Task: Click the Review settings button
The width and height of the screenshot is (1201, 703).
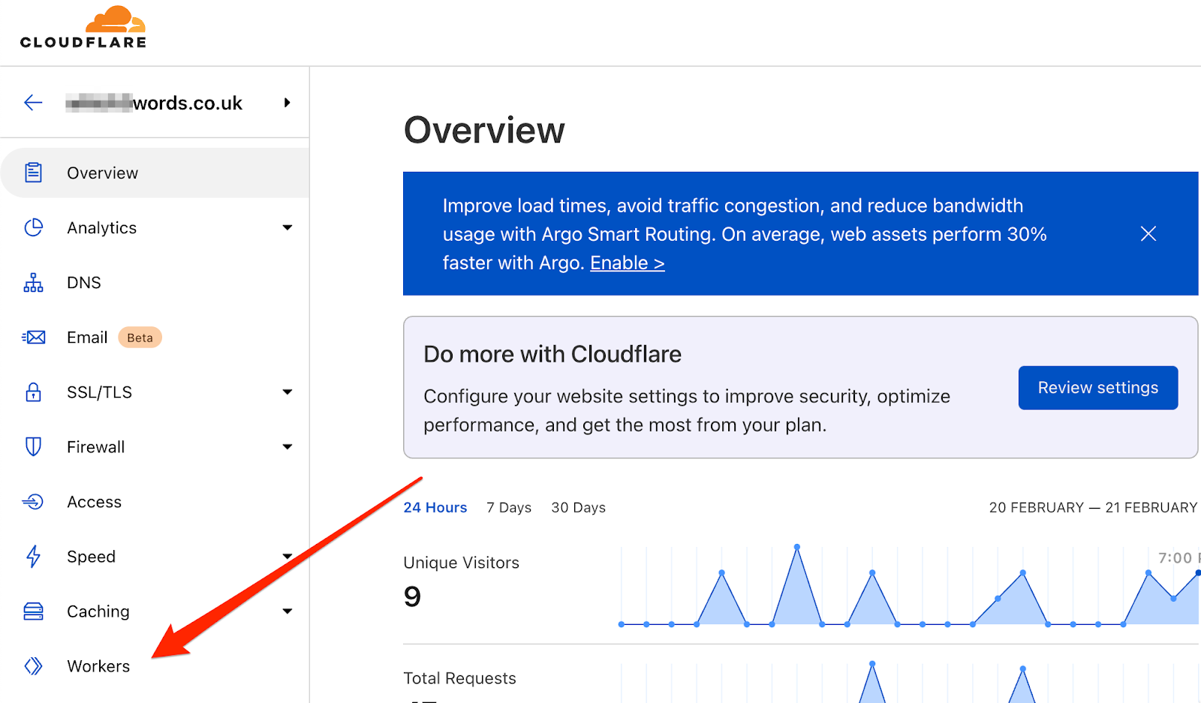Action: click(1097, 388)
